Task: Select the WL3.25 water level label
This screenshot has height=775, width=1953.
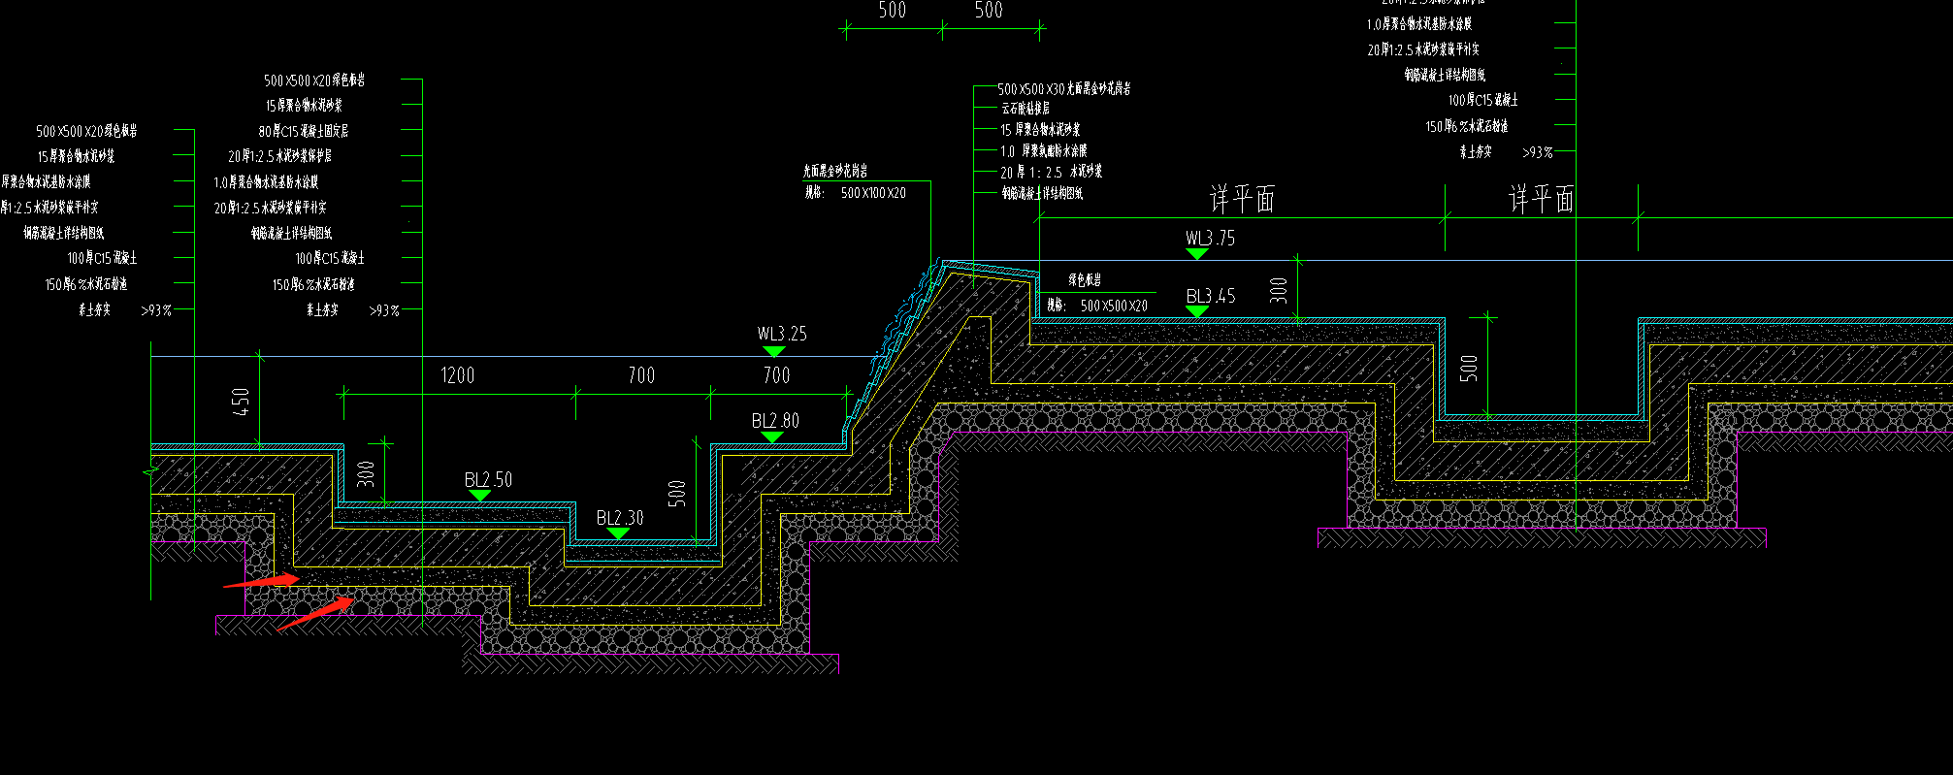Action: coord(782,334)
